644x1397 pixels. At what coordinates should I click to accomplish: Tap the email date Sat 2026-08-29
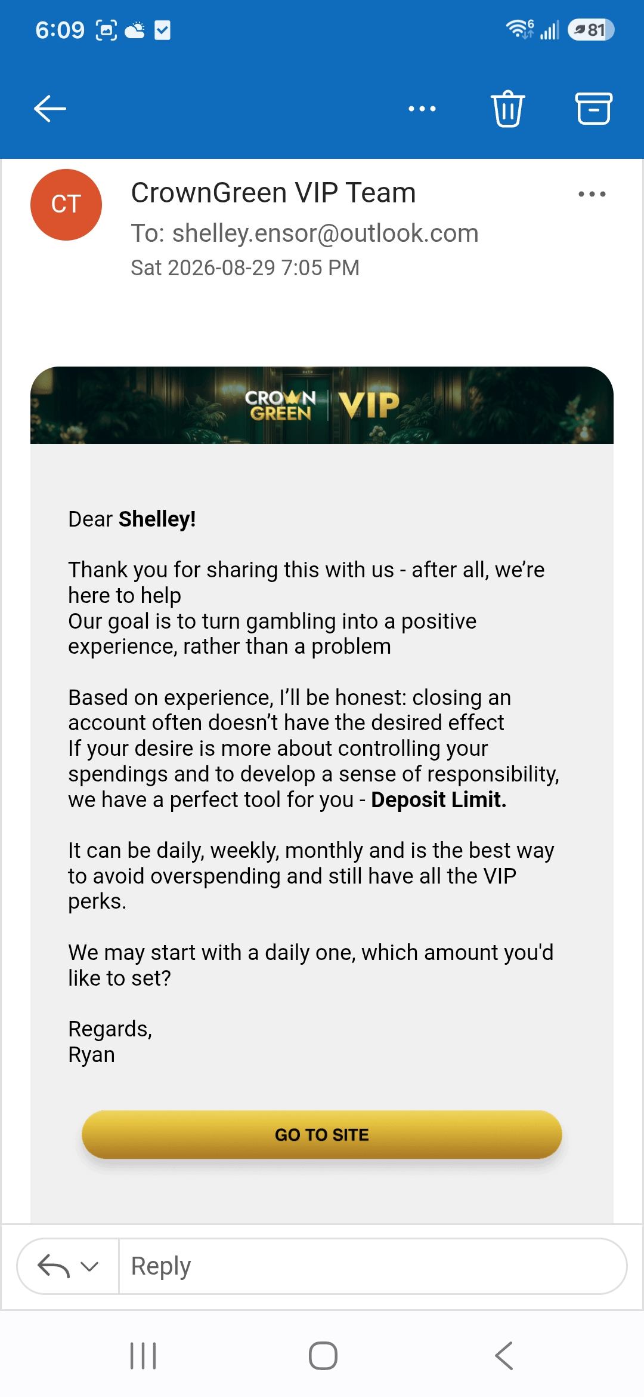203,267
